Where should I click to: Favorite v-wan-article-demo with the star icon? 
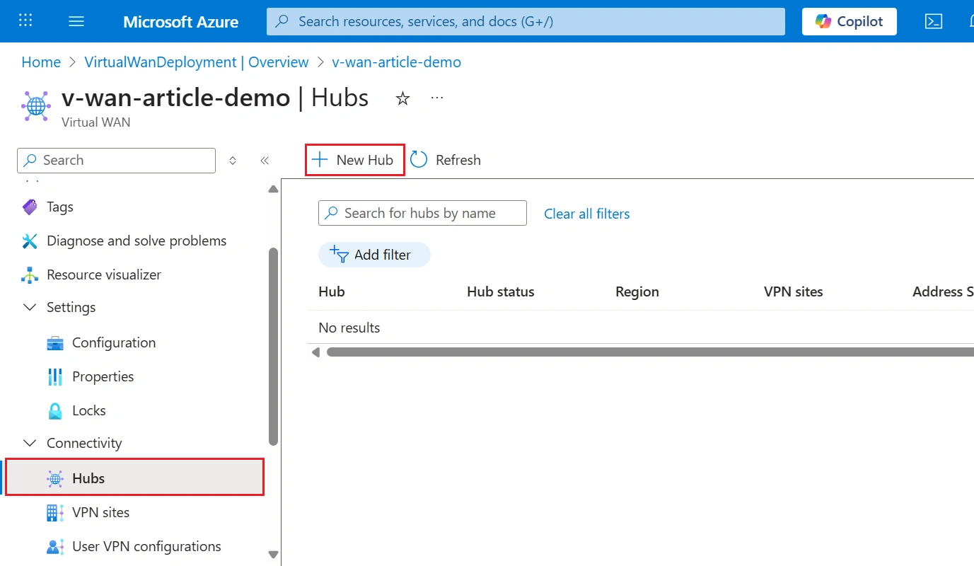[402, 98]
